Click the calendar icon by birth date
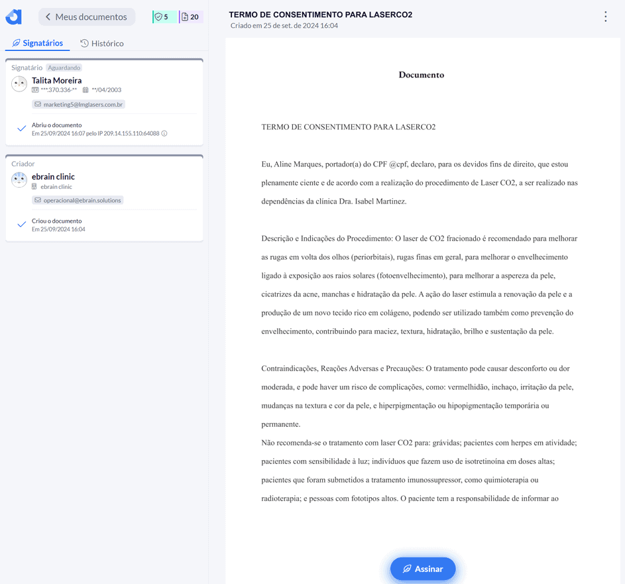Image resolution: width=625 pixels, height=584 pixels. click(x=85, y=90)
